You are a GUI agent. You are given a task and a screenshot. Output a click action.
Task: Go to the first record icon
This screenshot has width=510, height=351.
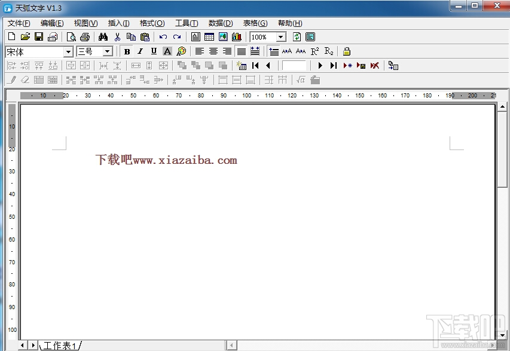(x=255, y=66)
